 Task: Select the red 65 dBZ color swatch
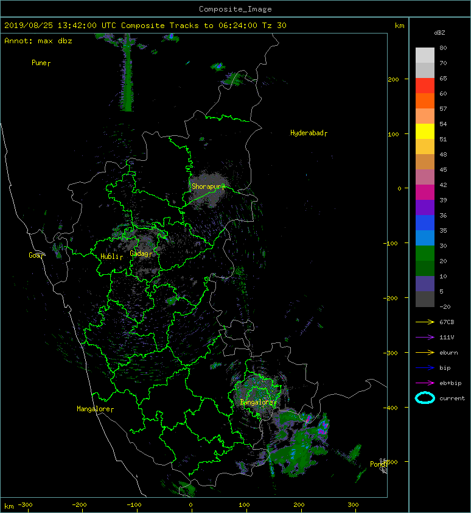coord(425,86)
